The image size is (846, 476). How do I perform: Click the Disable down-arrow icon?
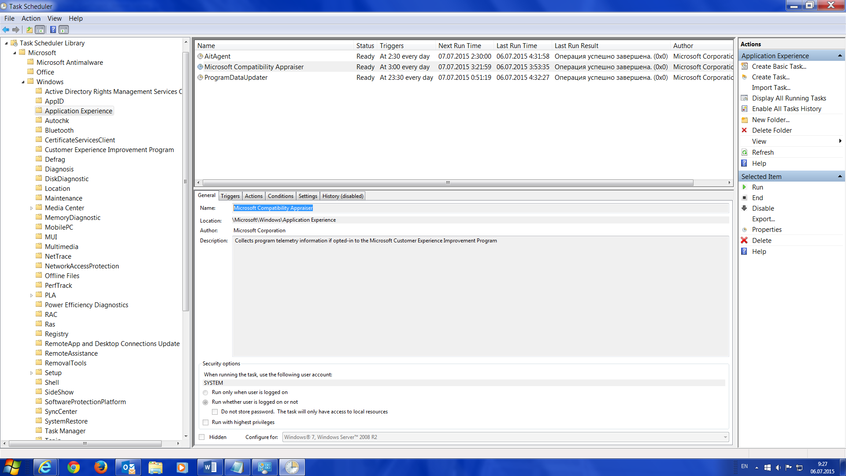745,208
